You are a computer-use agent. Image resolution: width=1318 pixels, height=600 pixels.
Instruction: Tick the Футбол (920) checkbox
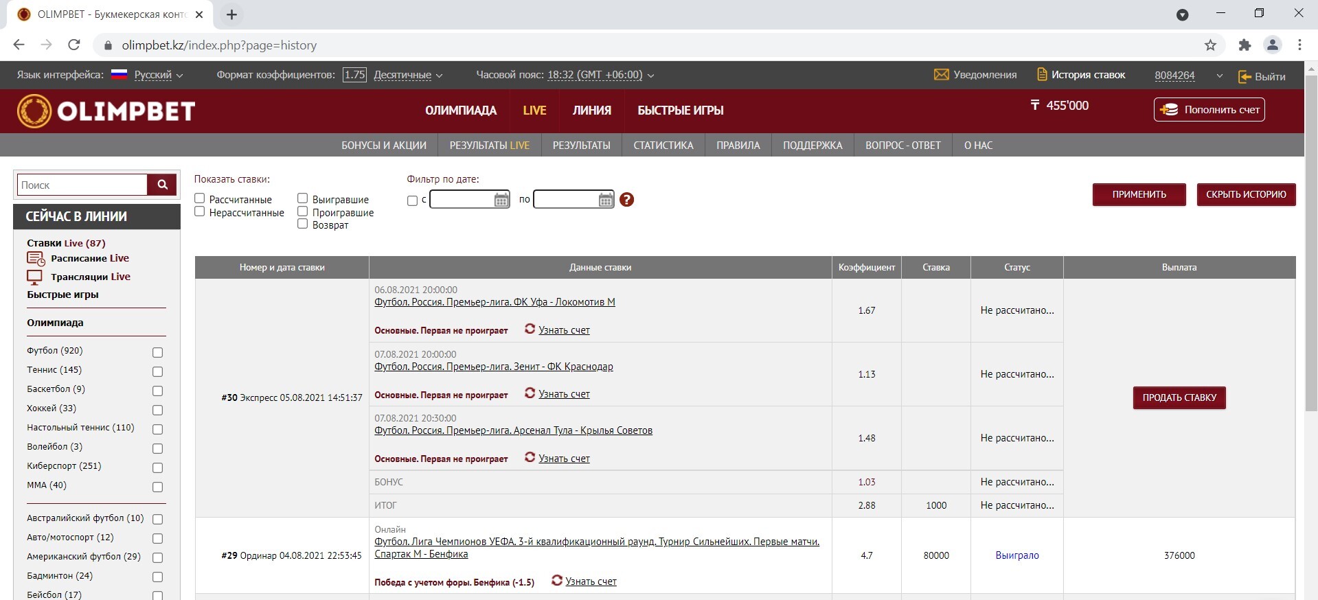157,352
